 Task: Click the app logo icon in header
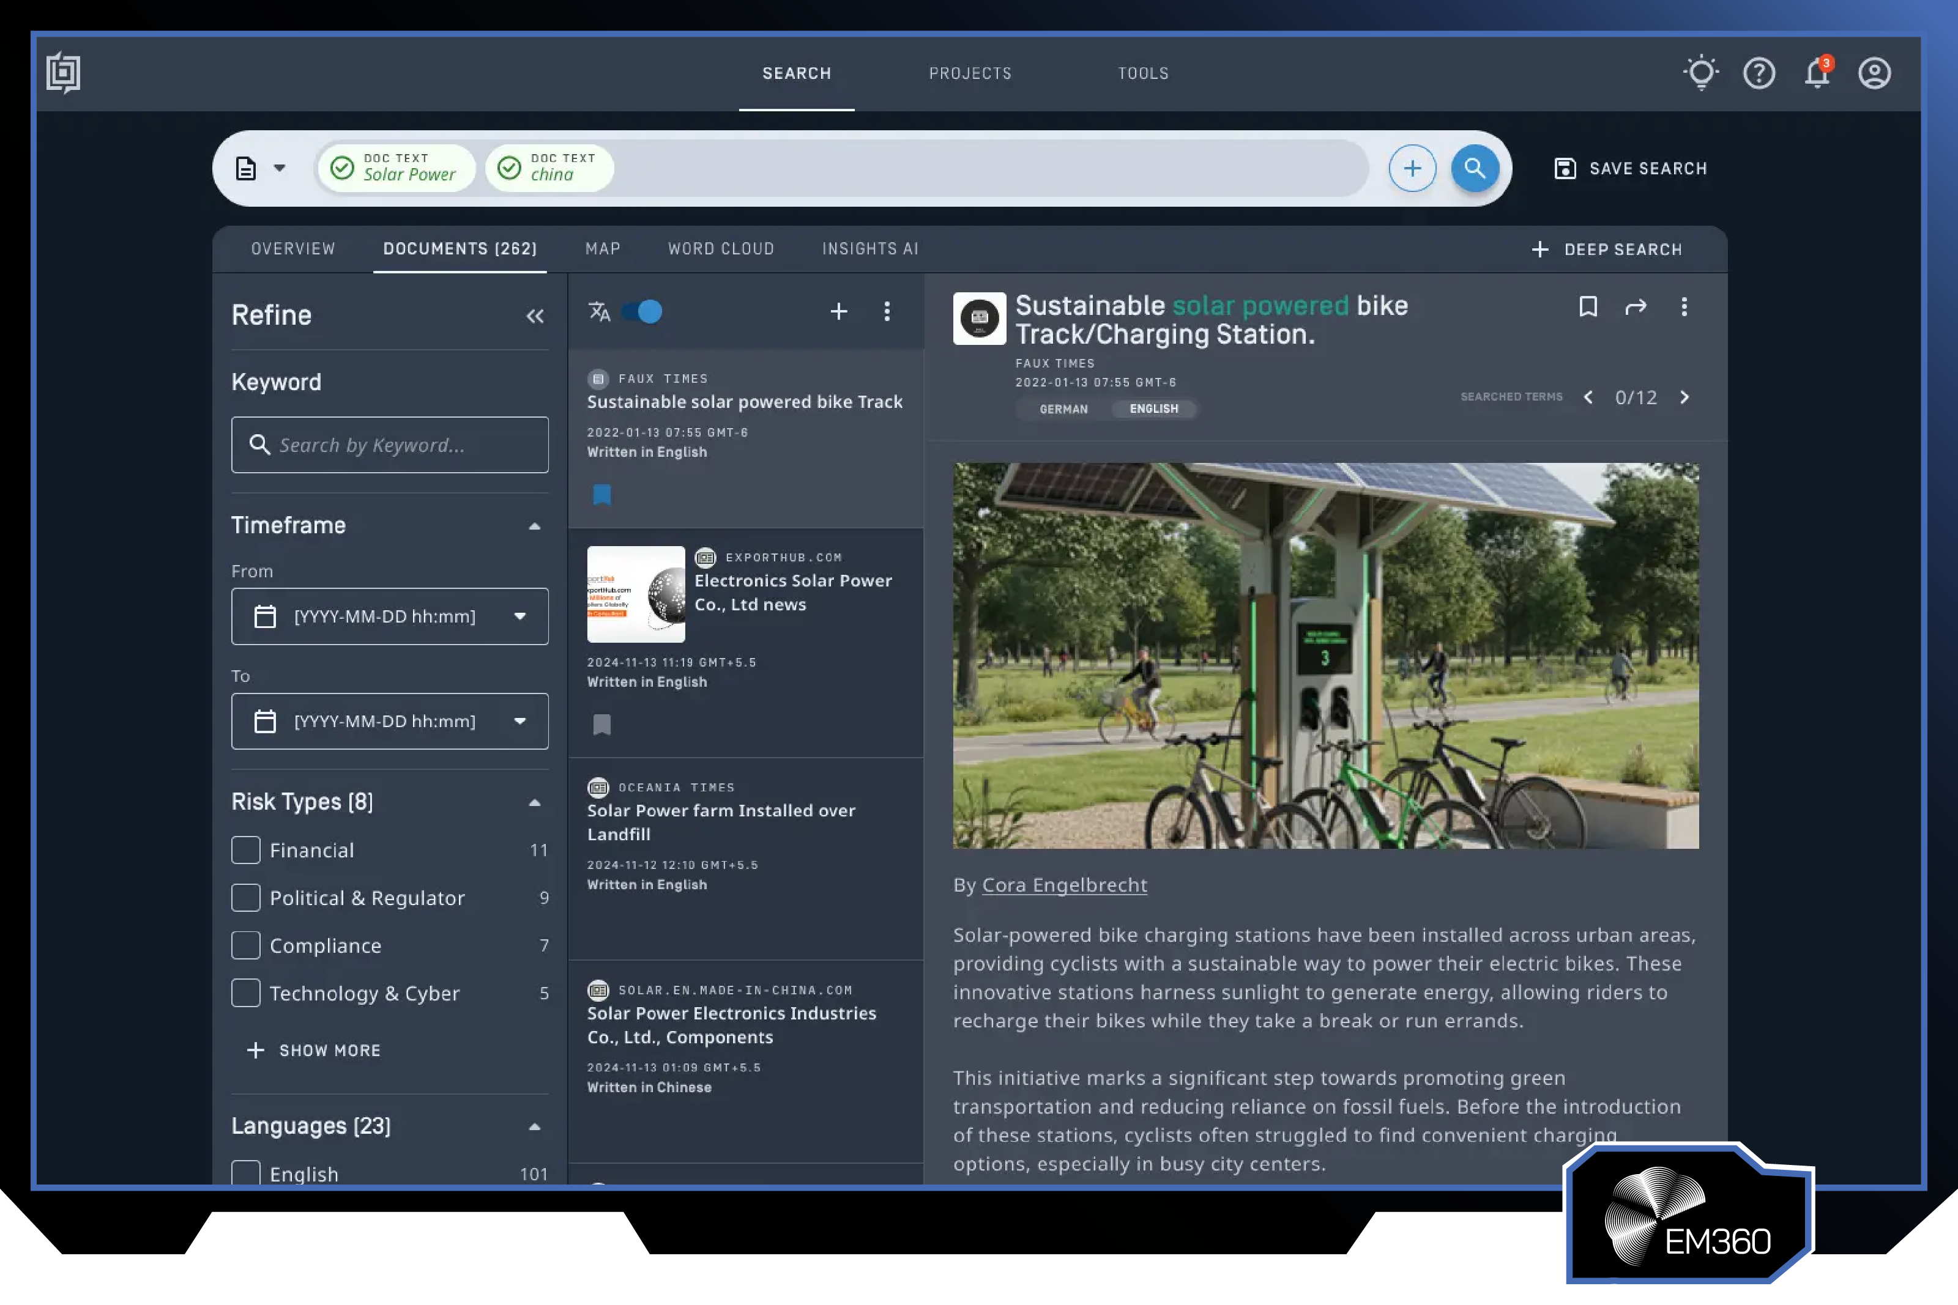[63, 73]
